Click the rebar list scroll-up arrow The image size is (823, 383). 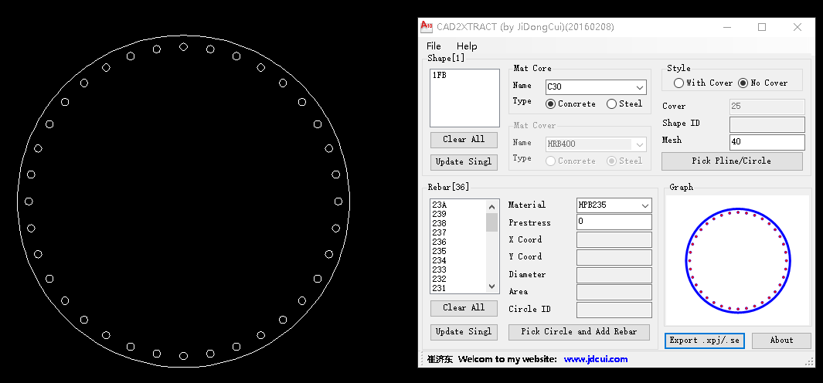click(x=491, y=206)
